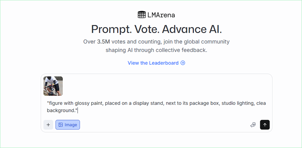Click the circled arrow beside Leaderboard
Viewport: 302px width, 148px height.
coord(183,63)
